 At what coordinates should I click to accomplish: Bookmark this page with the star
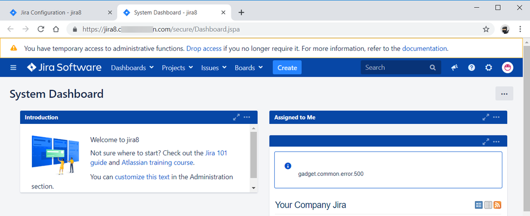[x=486, y=29]
